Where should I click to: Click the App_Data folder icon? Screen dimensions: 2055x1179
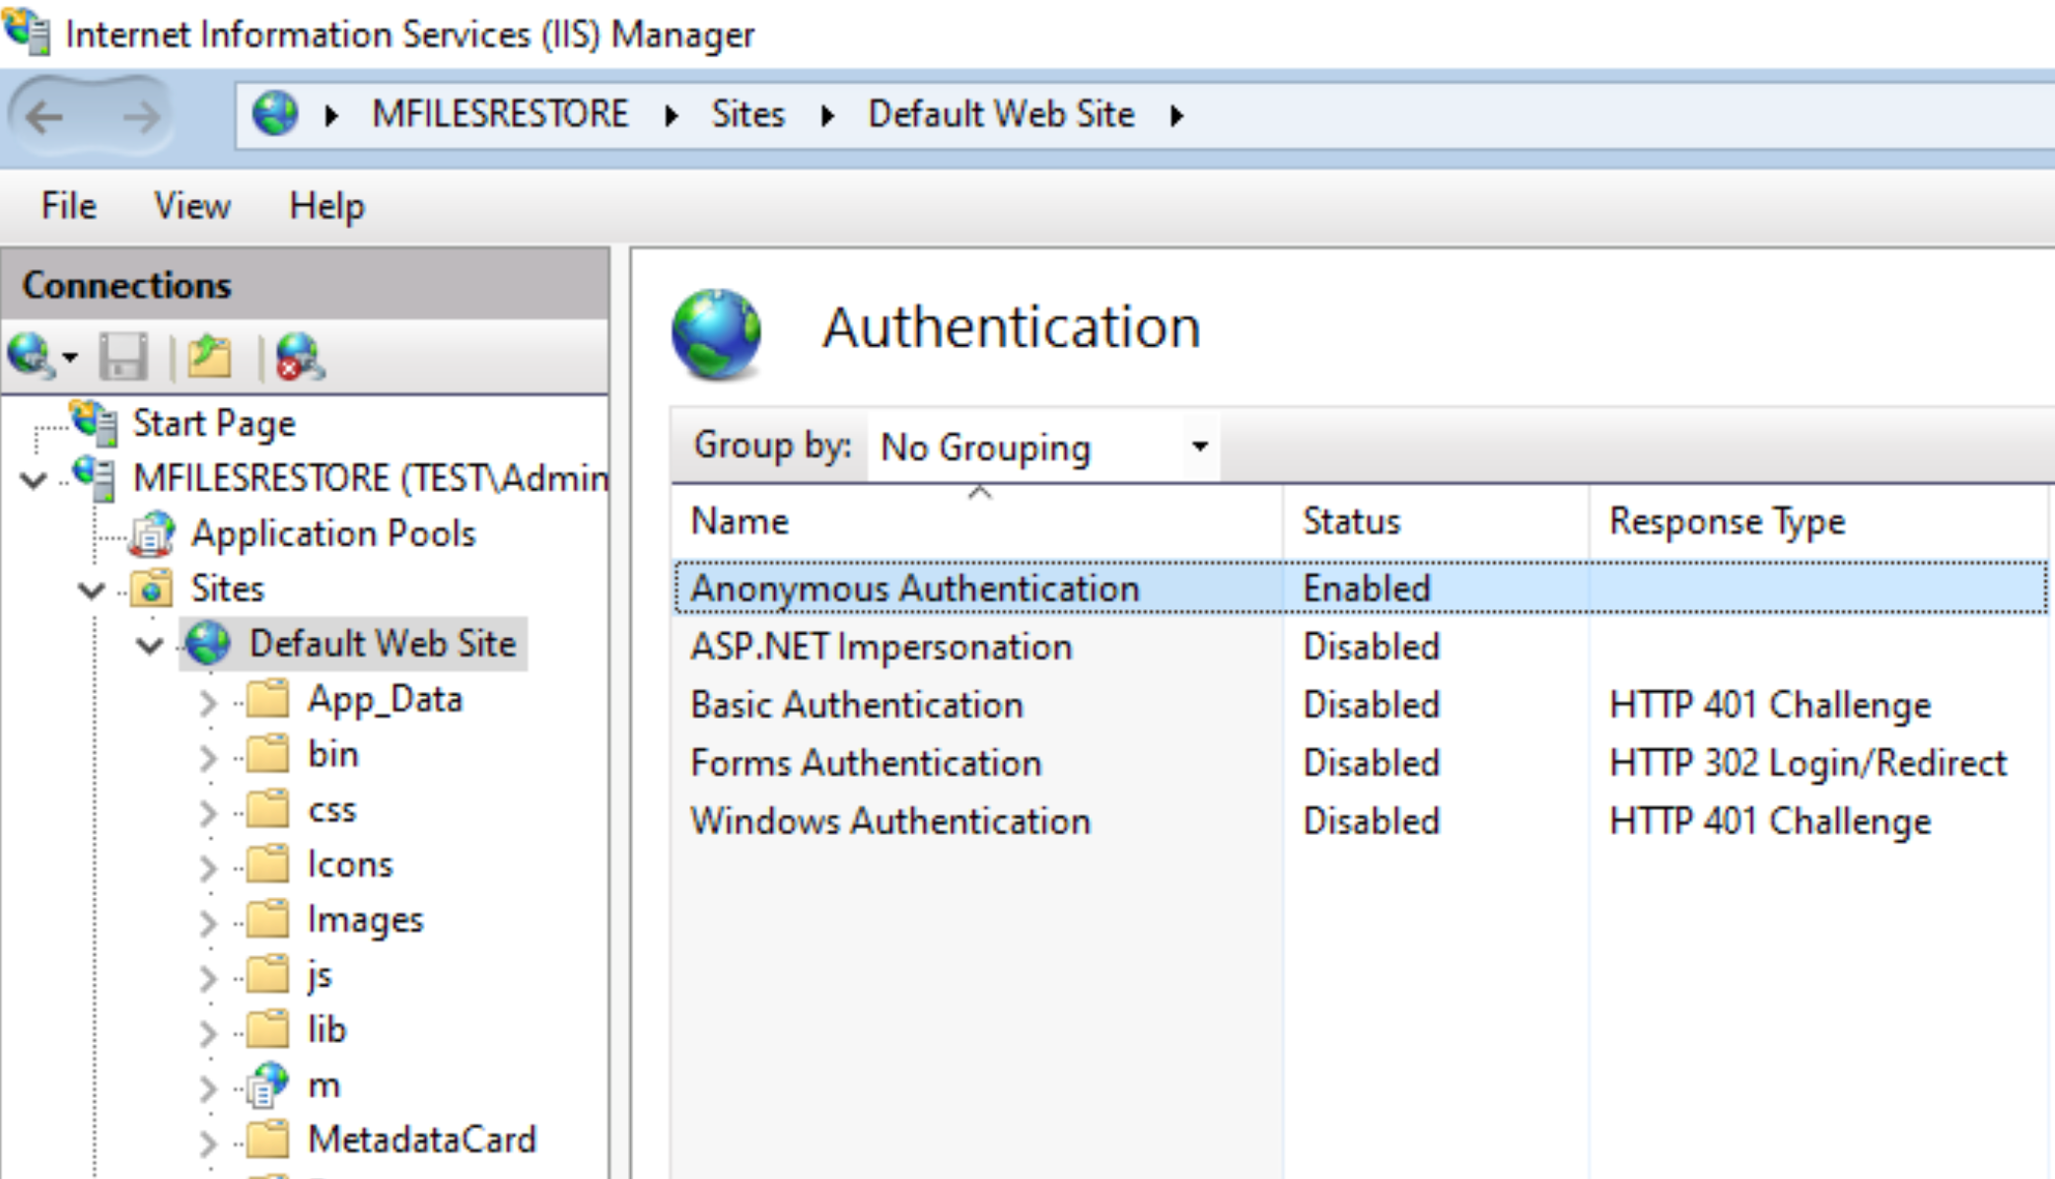click(x=267, y=698)
